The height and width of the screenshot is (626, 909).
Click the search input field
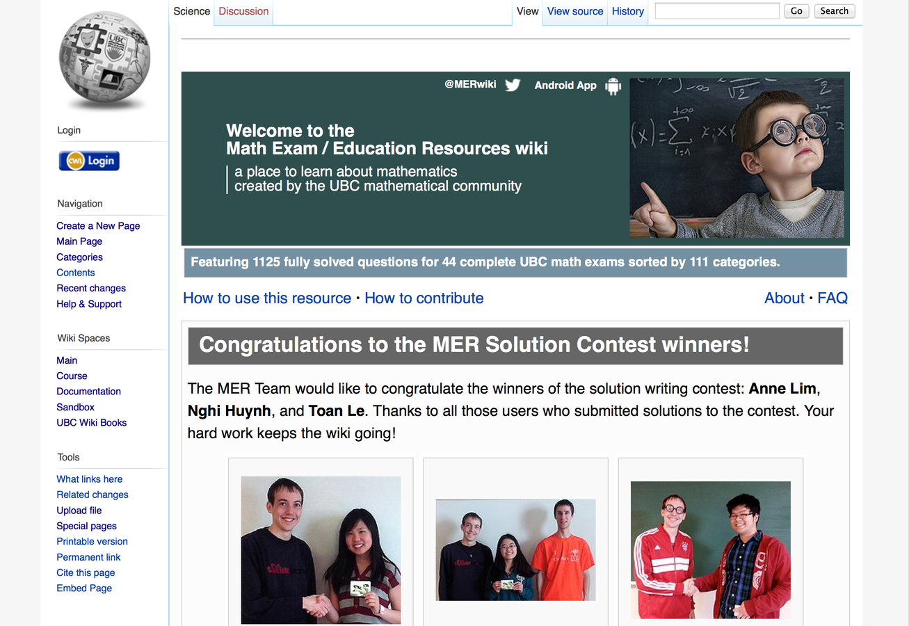pyautogui.click(x=717, y=10)
